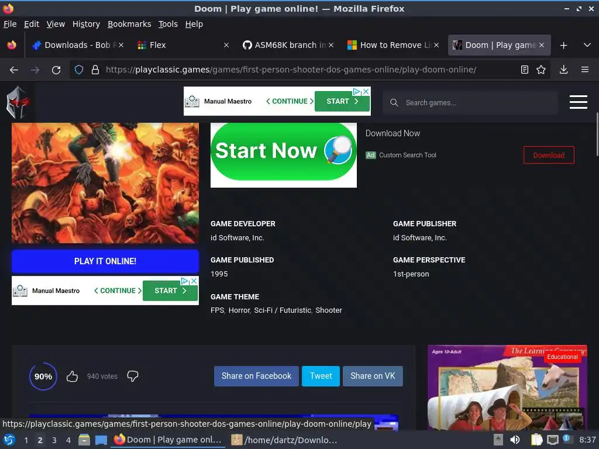Open the Educational game thumbnail
The image size is (599, 449).
(x=507, y=388)
